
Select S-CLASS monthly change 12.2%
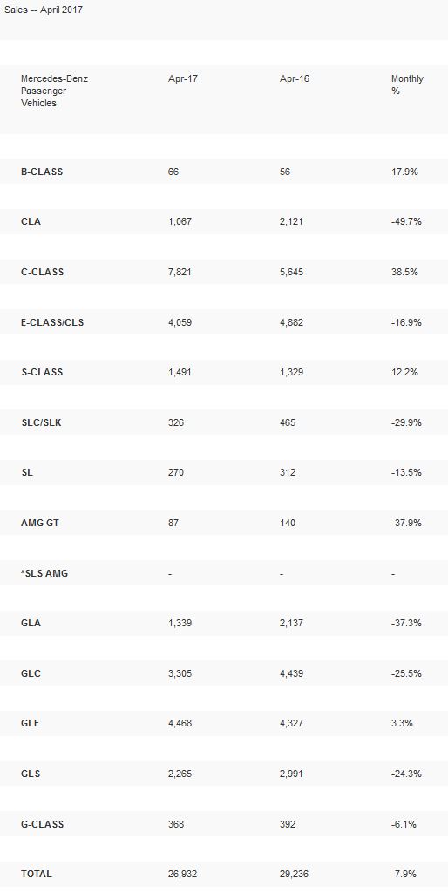tap(404, 373)
